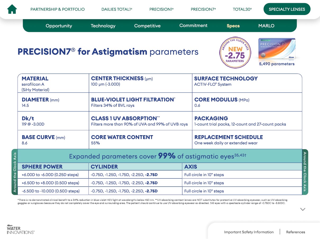Click the PRECISION7 product box image

click(x=277, y=48)
